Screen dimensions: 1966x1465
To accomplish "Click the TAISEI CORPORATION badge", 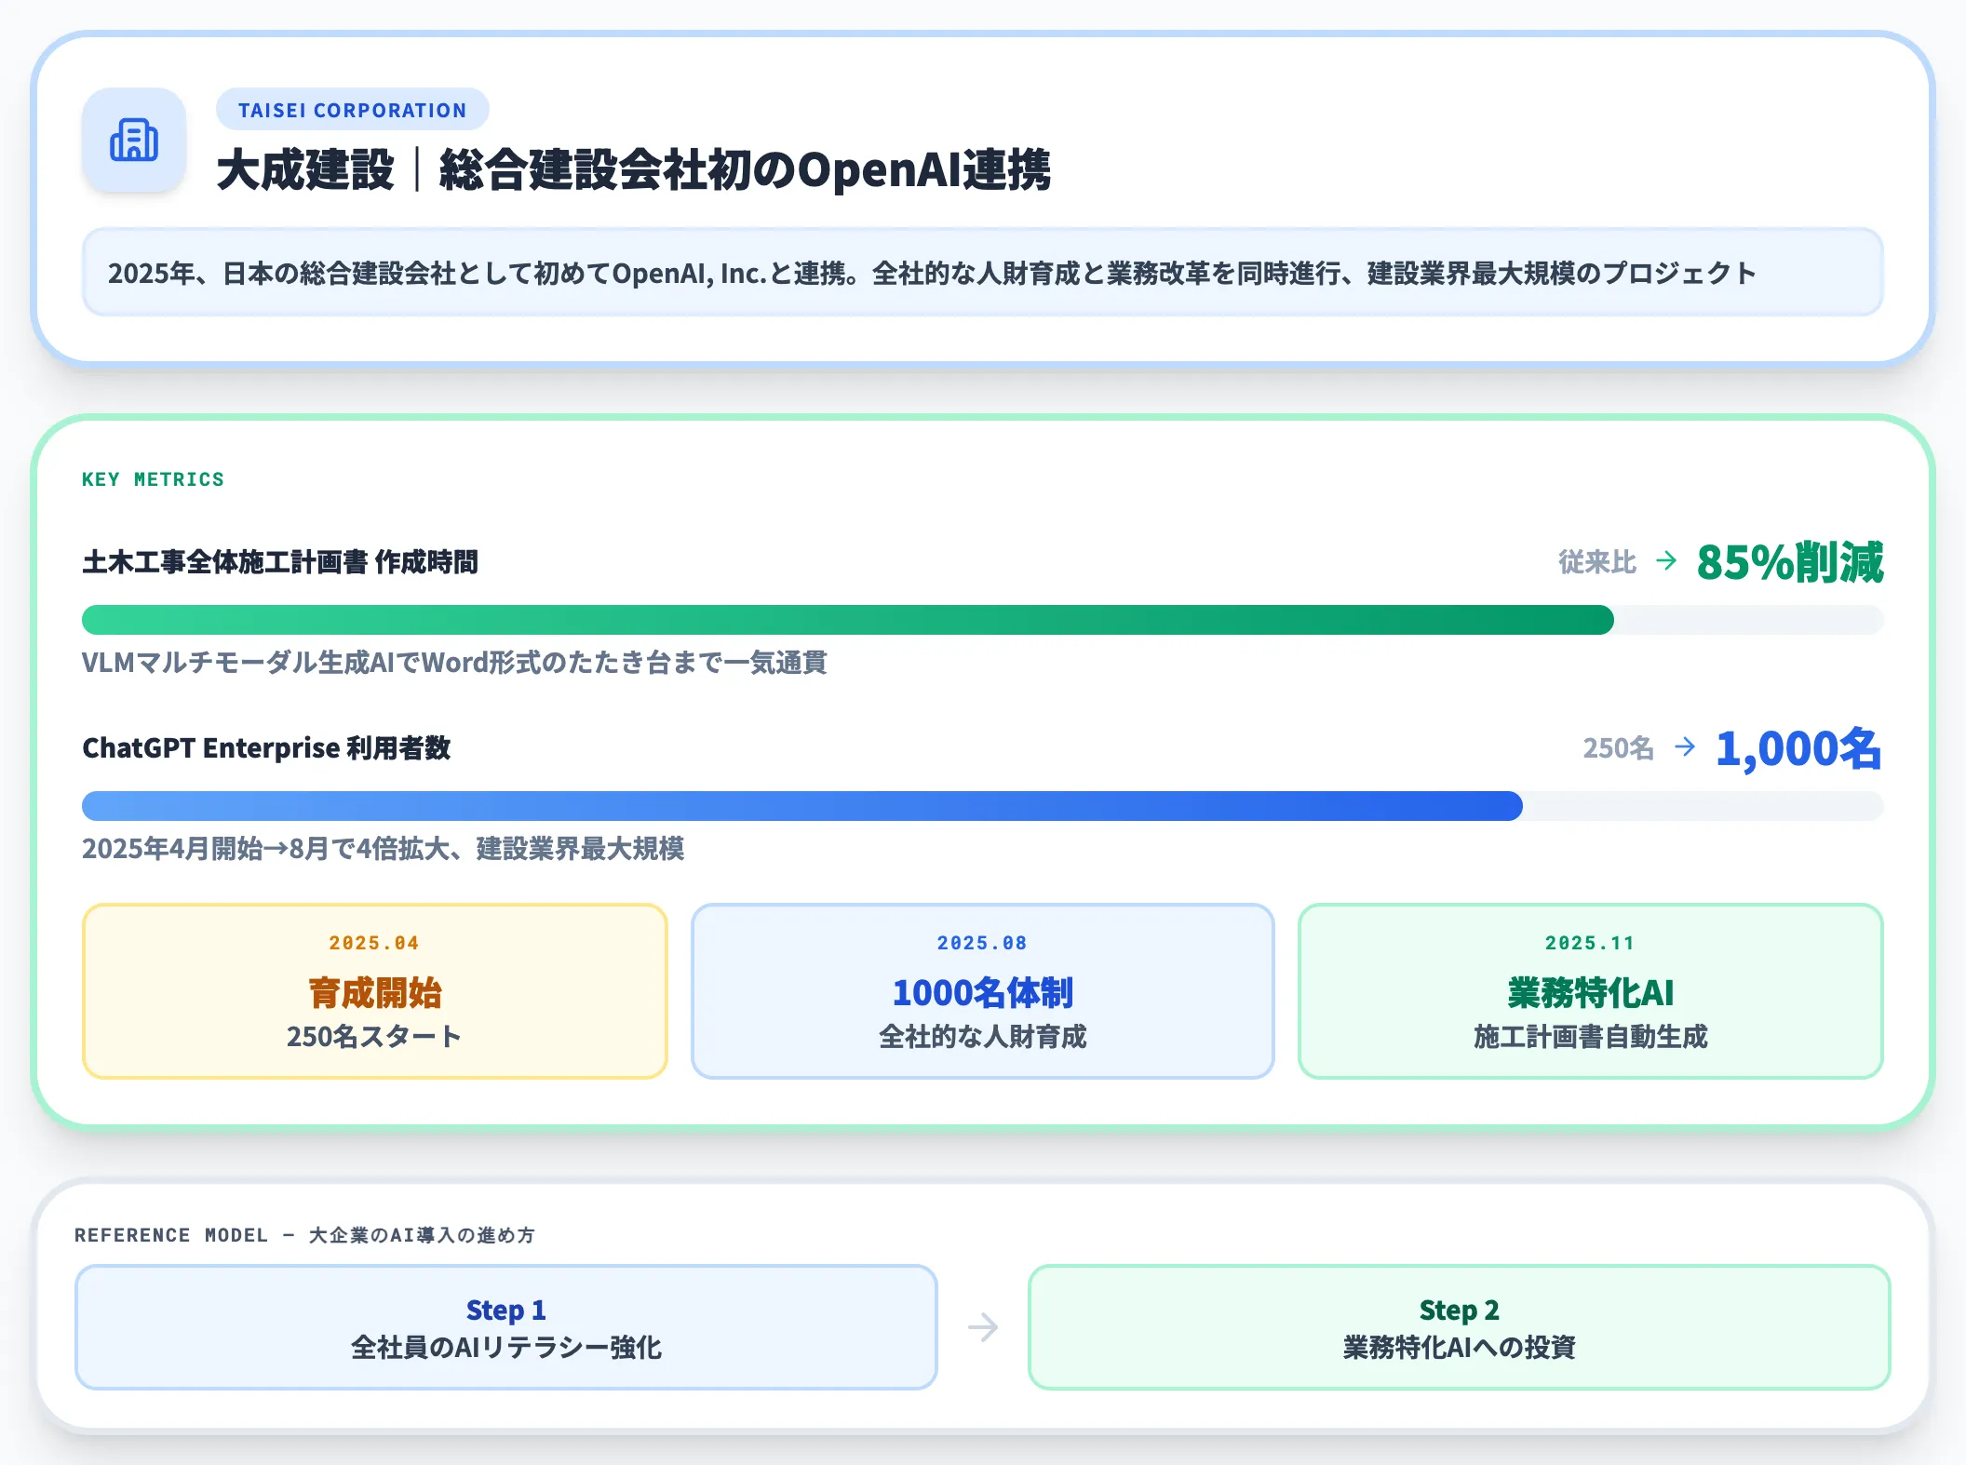I will tap(353, 110).
